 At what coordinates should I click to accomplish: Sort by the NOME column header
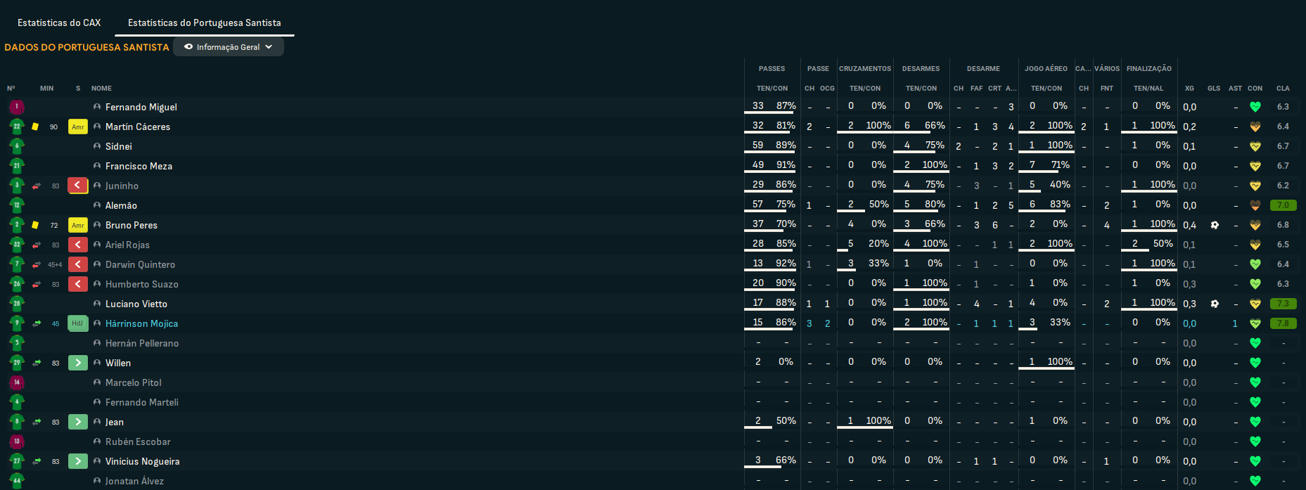click(101, 89)
